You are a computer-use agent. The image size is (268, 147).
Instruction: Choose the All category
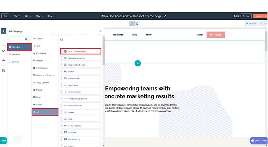tap(45, 112)
